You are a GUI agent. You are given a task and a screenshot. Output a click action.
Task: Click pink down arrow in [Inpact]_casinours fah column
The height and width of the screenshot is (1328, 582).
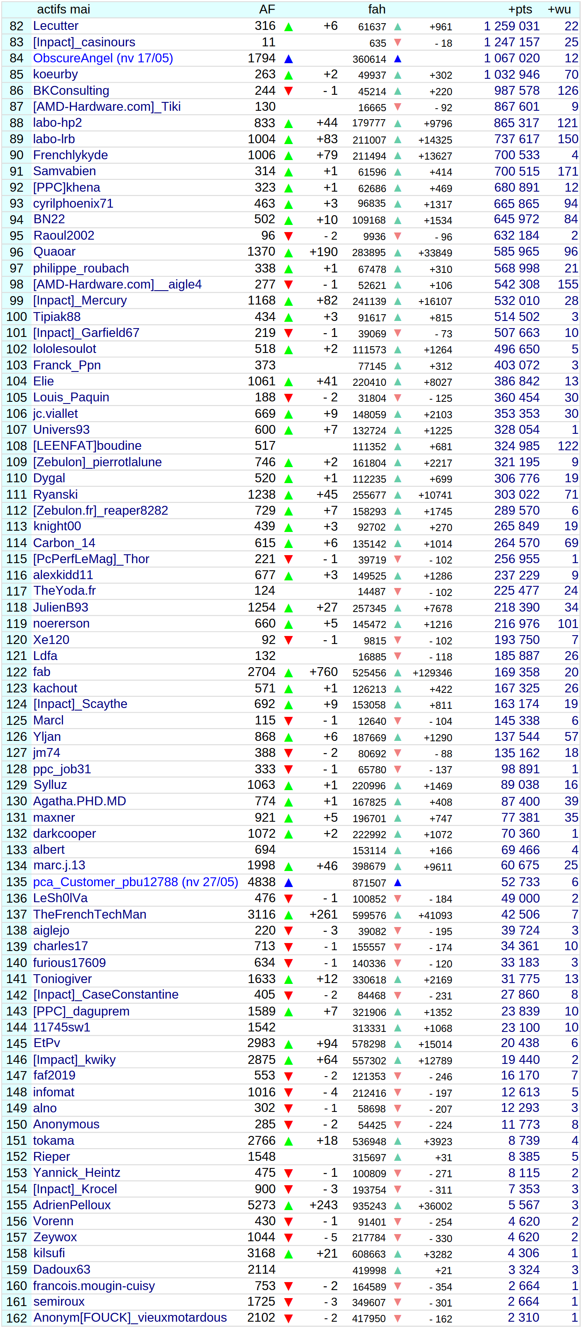(x=397, y=43)
